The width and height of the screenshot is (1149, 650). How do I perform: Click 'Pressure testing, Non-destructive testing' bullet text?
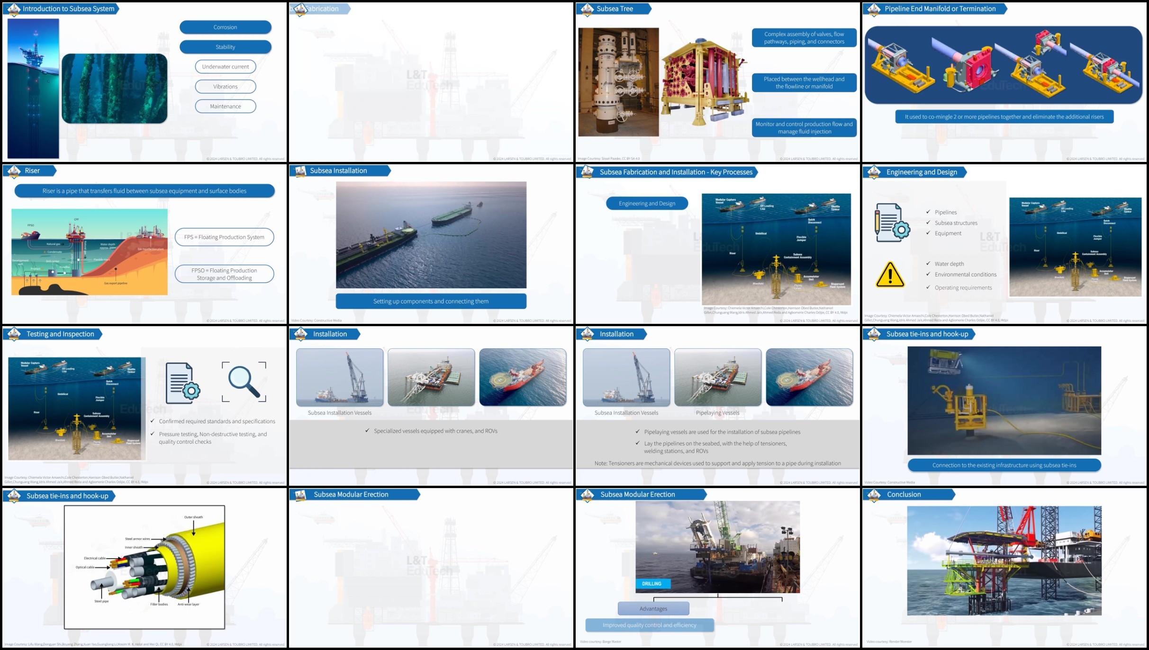(213, 438)
